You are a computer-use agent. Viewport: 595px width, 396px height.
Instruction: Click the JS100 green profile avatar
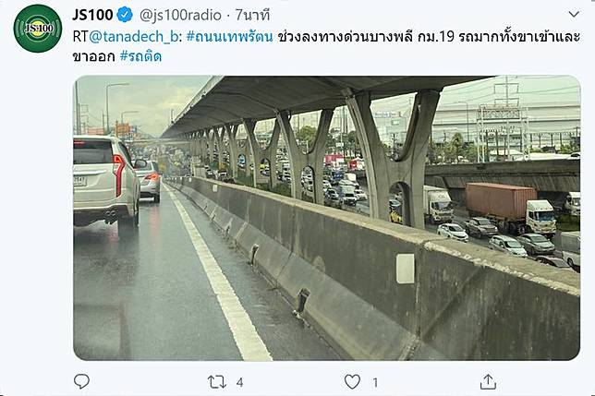[x=38, y=29]
